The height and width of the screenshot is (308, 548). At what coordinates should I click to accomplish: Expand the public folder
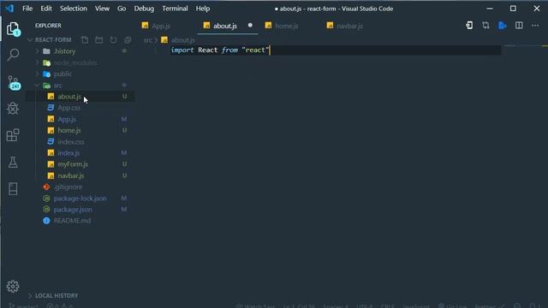click(x=37, y=74)
